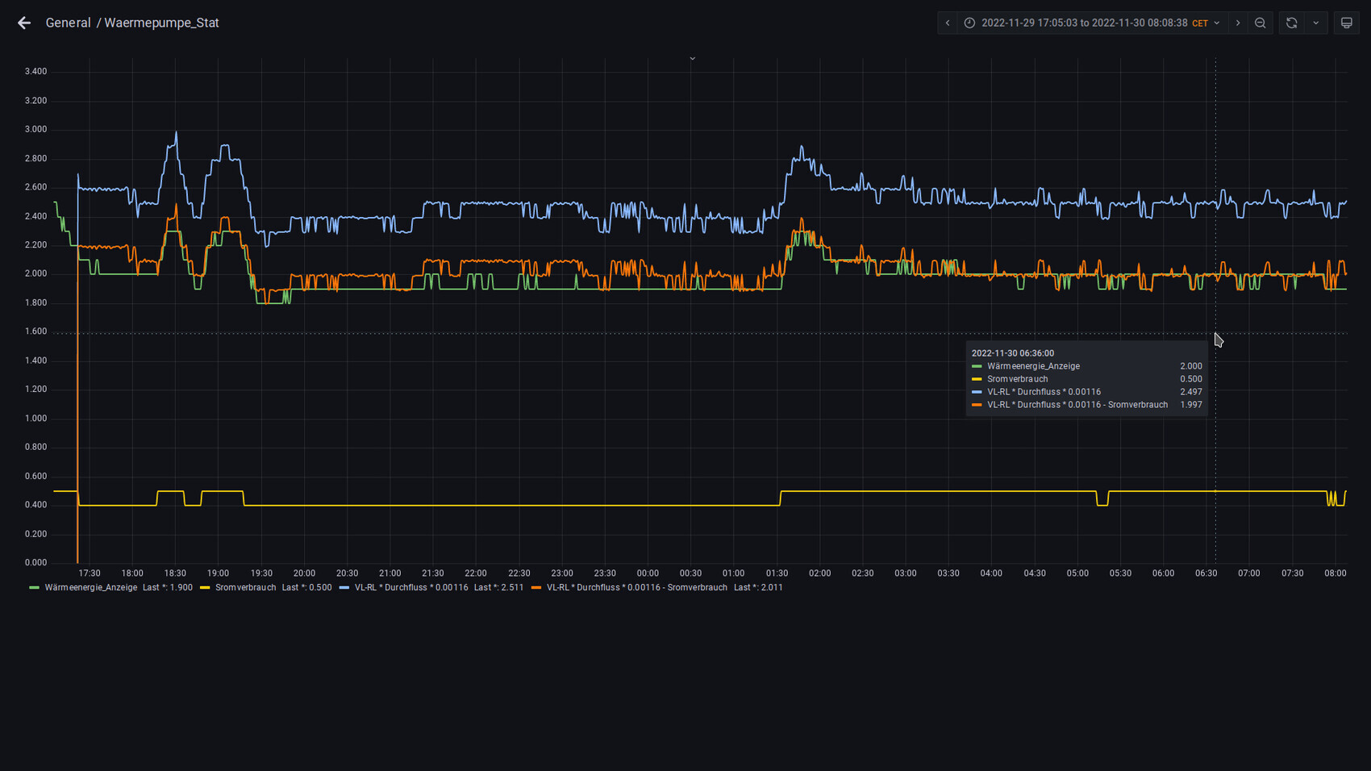Refresh the dashboard
1371x771 pixels.
[1291, 23]
